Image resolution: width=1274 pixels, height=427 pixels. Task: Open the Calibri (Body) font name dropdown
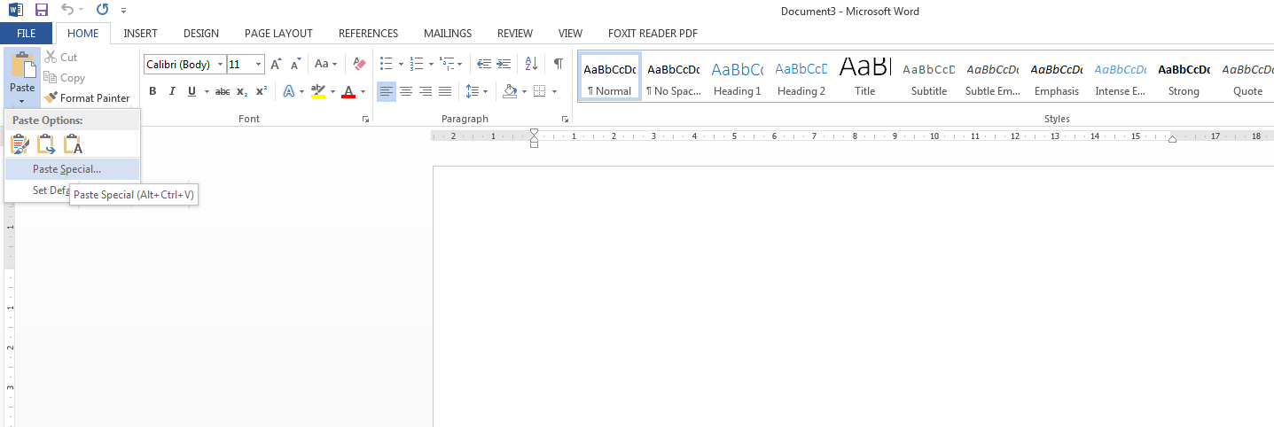coord(220,64)
